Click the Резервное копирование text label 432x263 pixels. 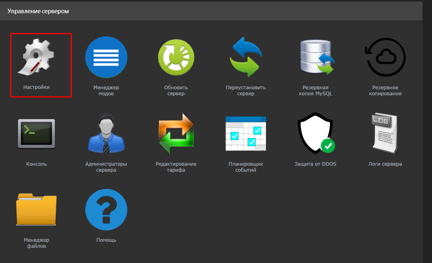385,90
